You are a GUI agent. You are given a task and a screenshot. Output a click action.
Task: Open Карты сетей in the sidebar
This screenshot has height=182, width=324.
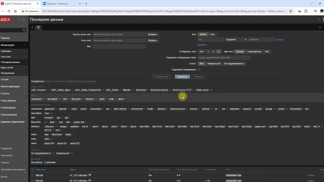pos(7,67)
